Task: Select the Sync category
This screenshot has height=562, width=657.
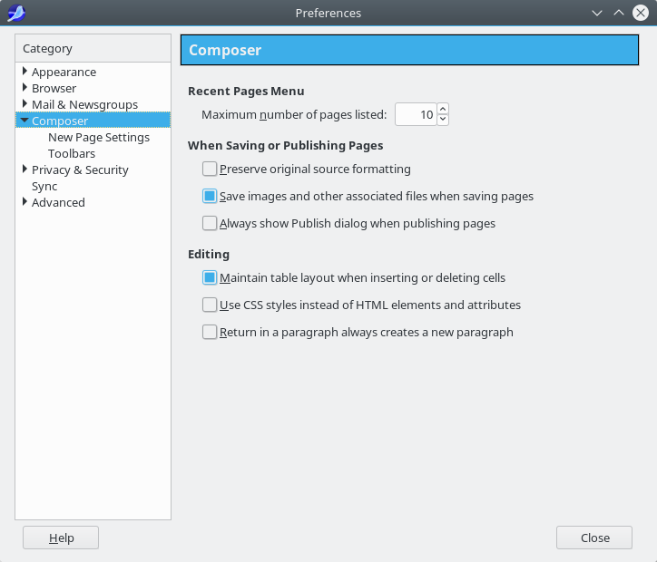Action: coord(44,186)
